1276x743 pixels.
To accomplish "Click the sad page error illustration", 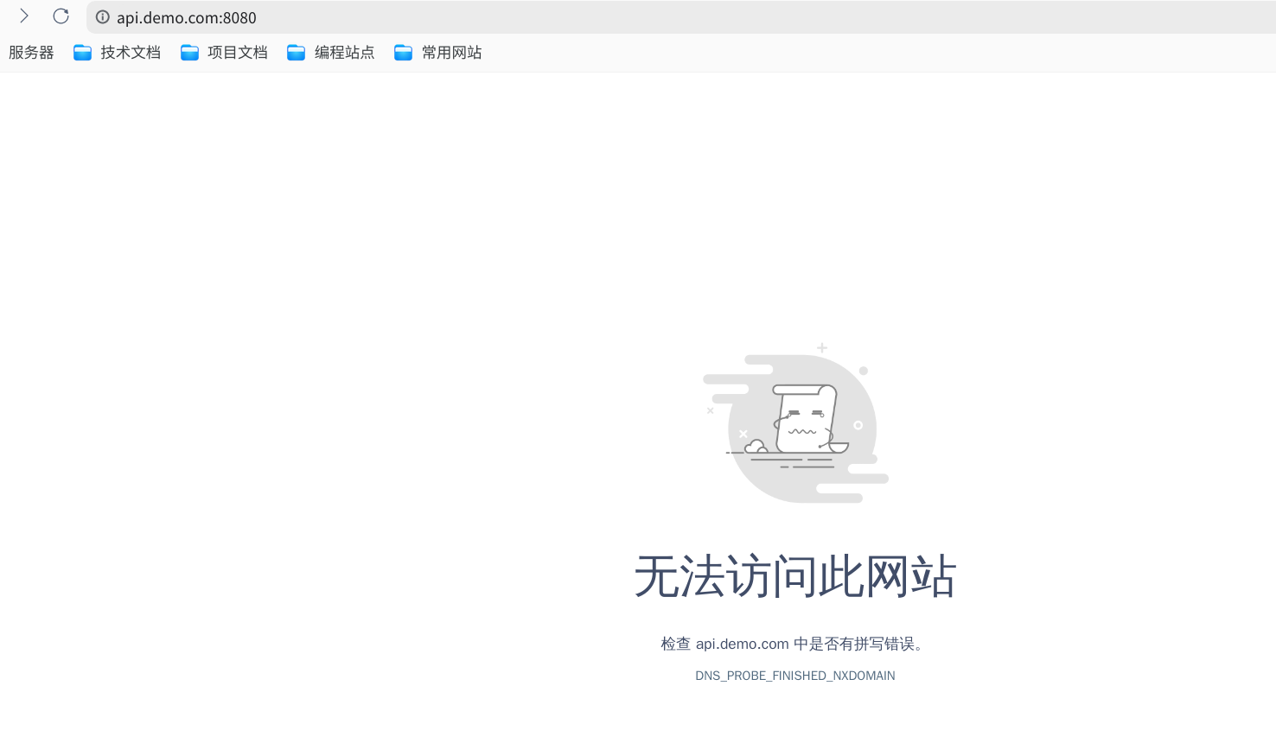I will [x=795, y=423].
